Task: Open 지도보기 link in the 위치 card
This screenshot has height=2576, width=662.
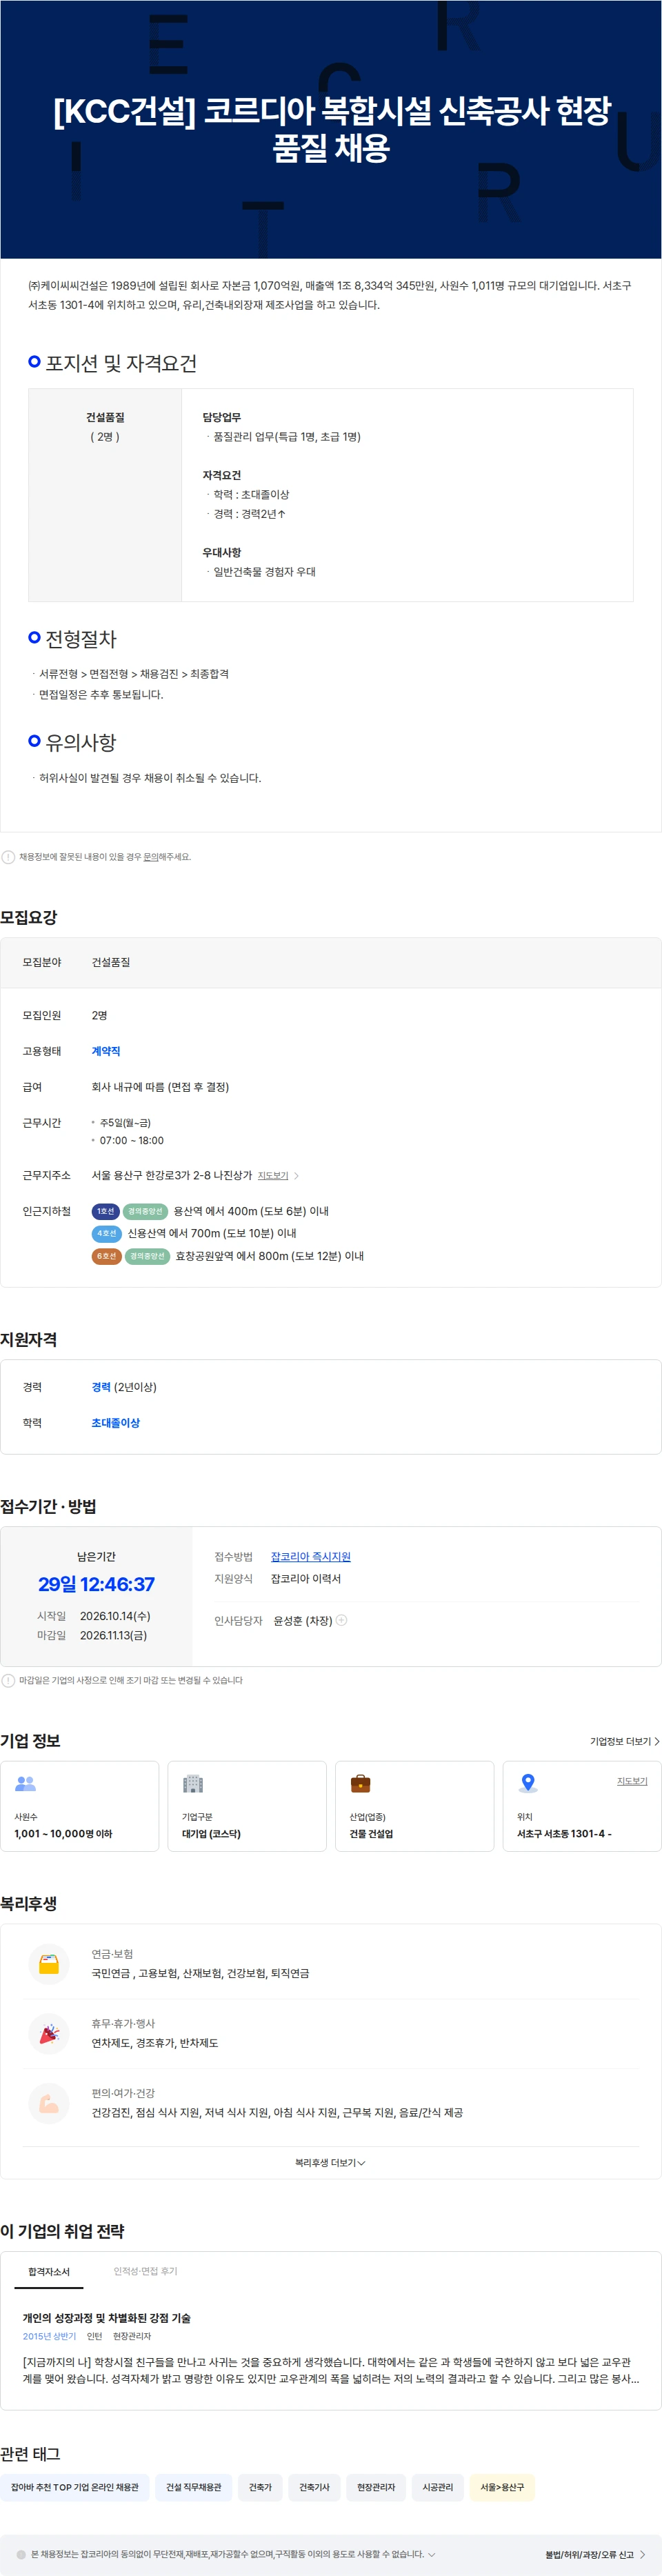Action: (632, 1781)
